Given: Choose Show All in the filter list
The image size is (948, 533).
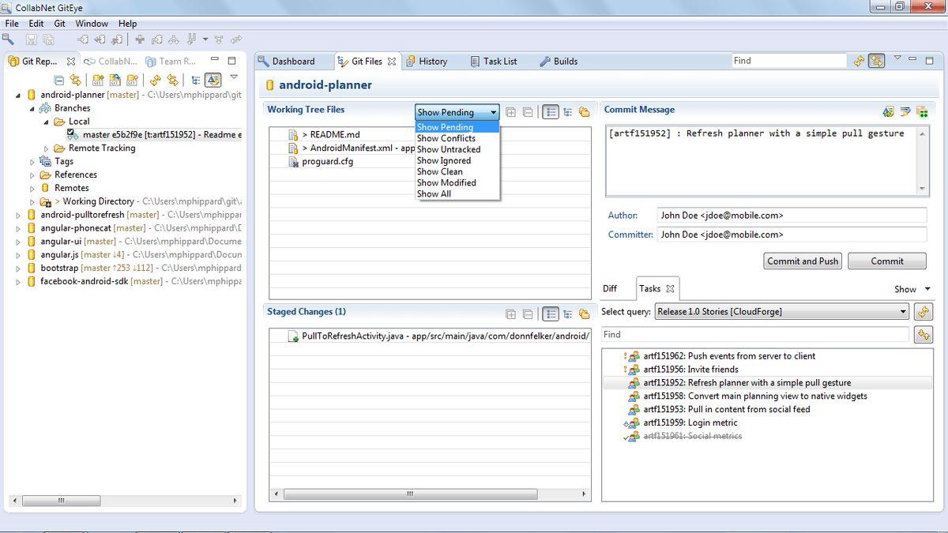Looking at the screenshot, I should pos(457,193).
